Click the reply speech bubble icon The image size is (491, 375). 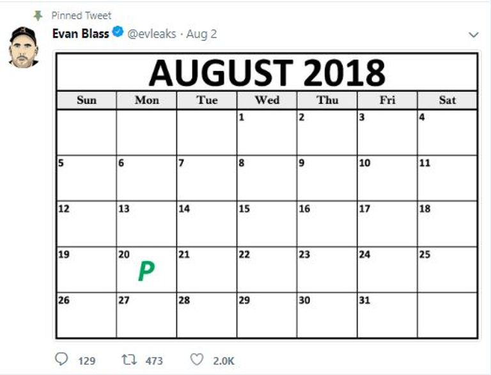[61, 360]
